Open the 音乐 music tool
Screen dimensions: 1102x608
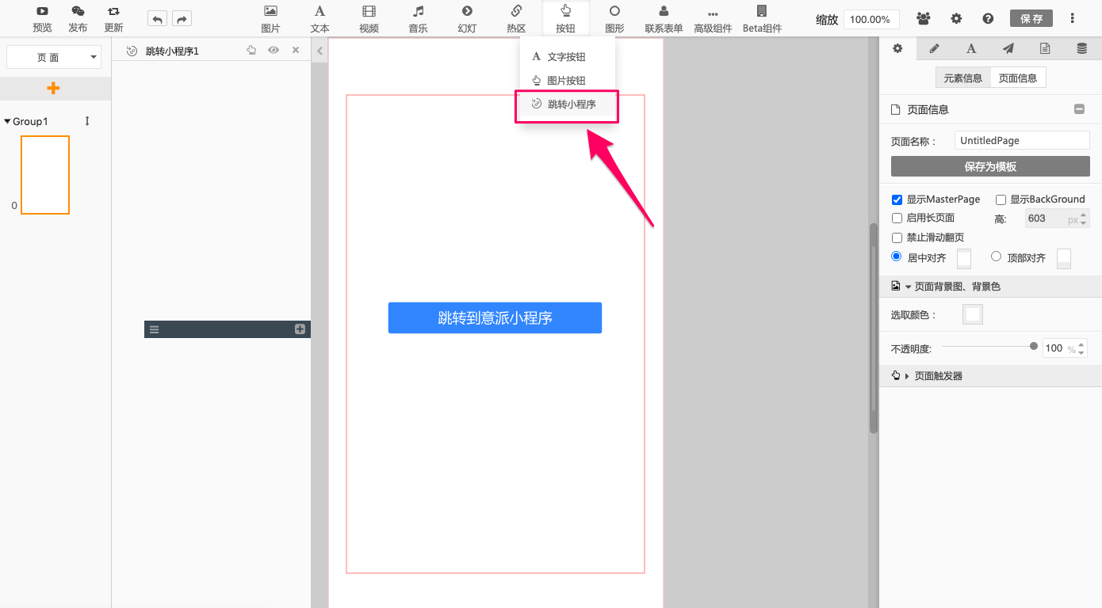click(418, 19)
